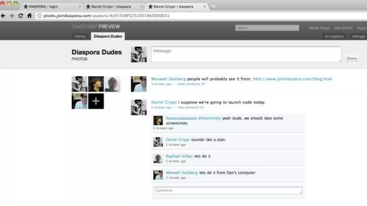Focus the Comment input field

click(227, 190)
